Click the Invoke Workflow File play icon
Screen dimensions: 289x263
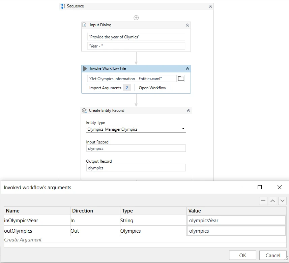[85, 68]
